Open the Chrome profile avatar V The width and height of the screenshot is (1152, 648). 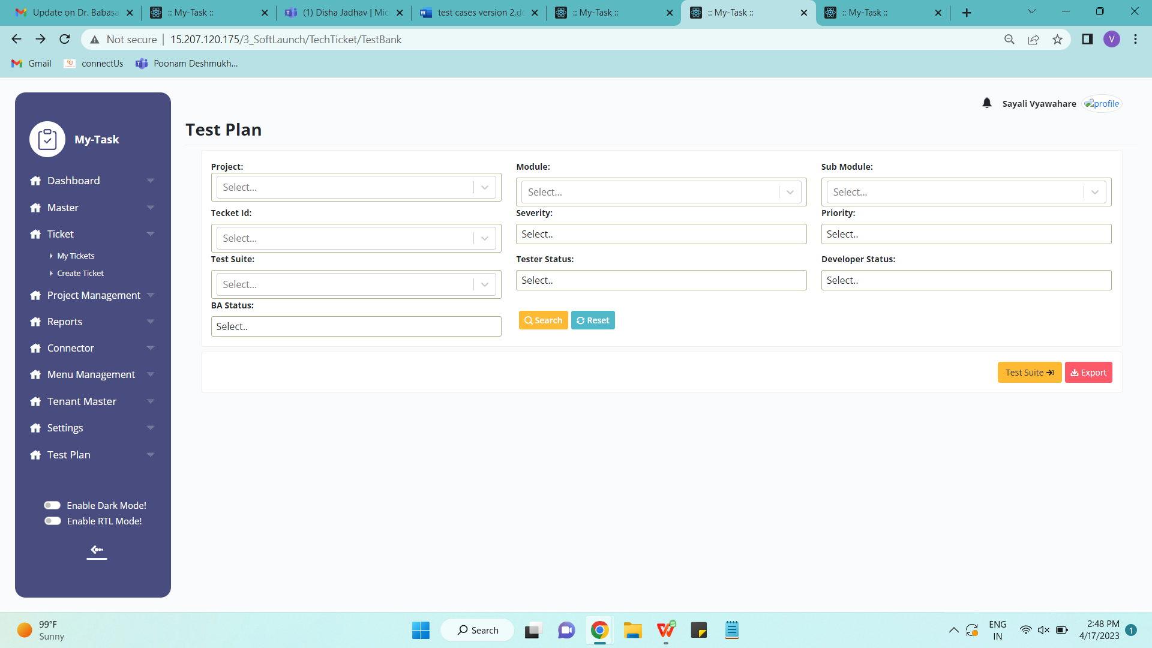1112,40
